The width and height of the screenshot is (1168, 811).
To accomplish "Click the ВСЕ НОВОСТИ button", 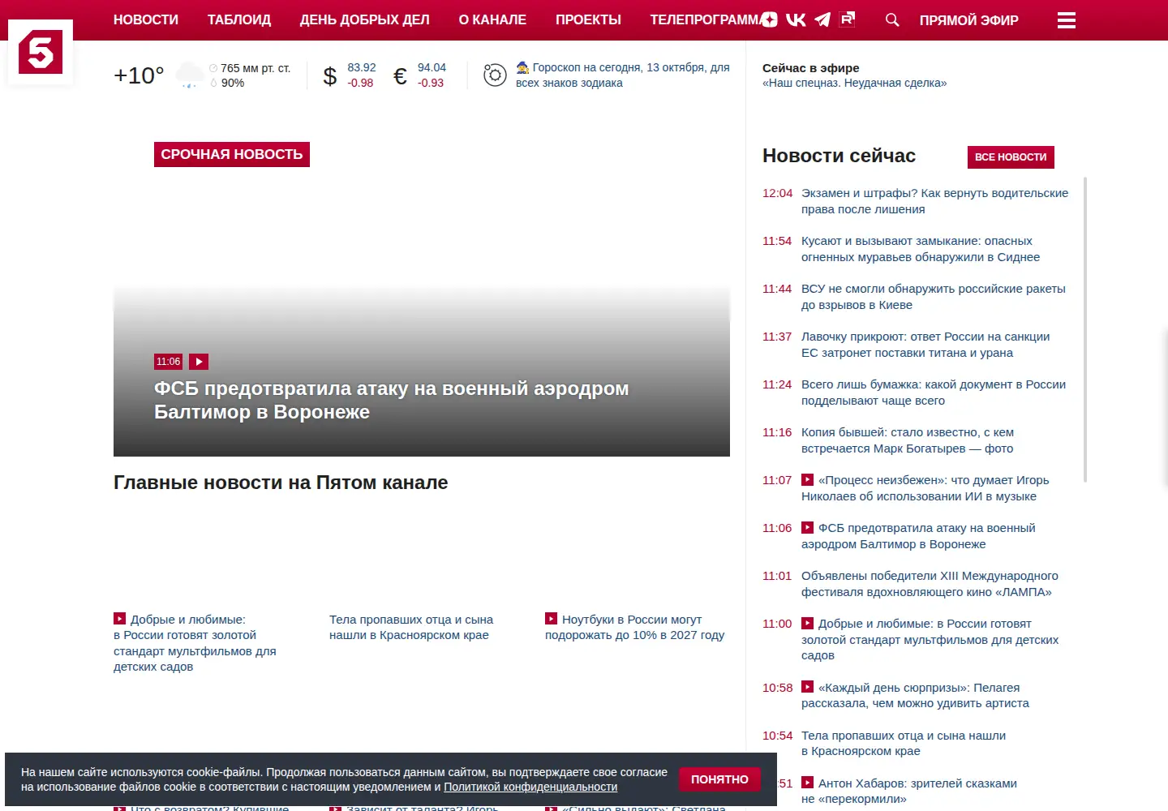I will pos(1011,157).
